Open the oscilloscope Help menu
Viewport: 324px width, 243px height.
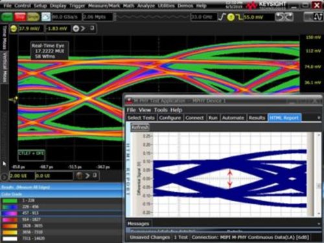coord(202,6)
